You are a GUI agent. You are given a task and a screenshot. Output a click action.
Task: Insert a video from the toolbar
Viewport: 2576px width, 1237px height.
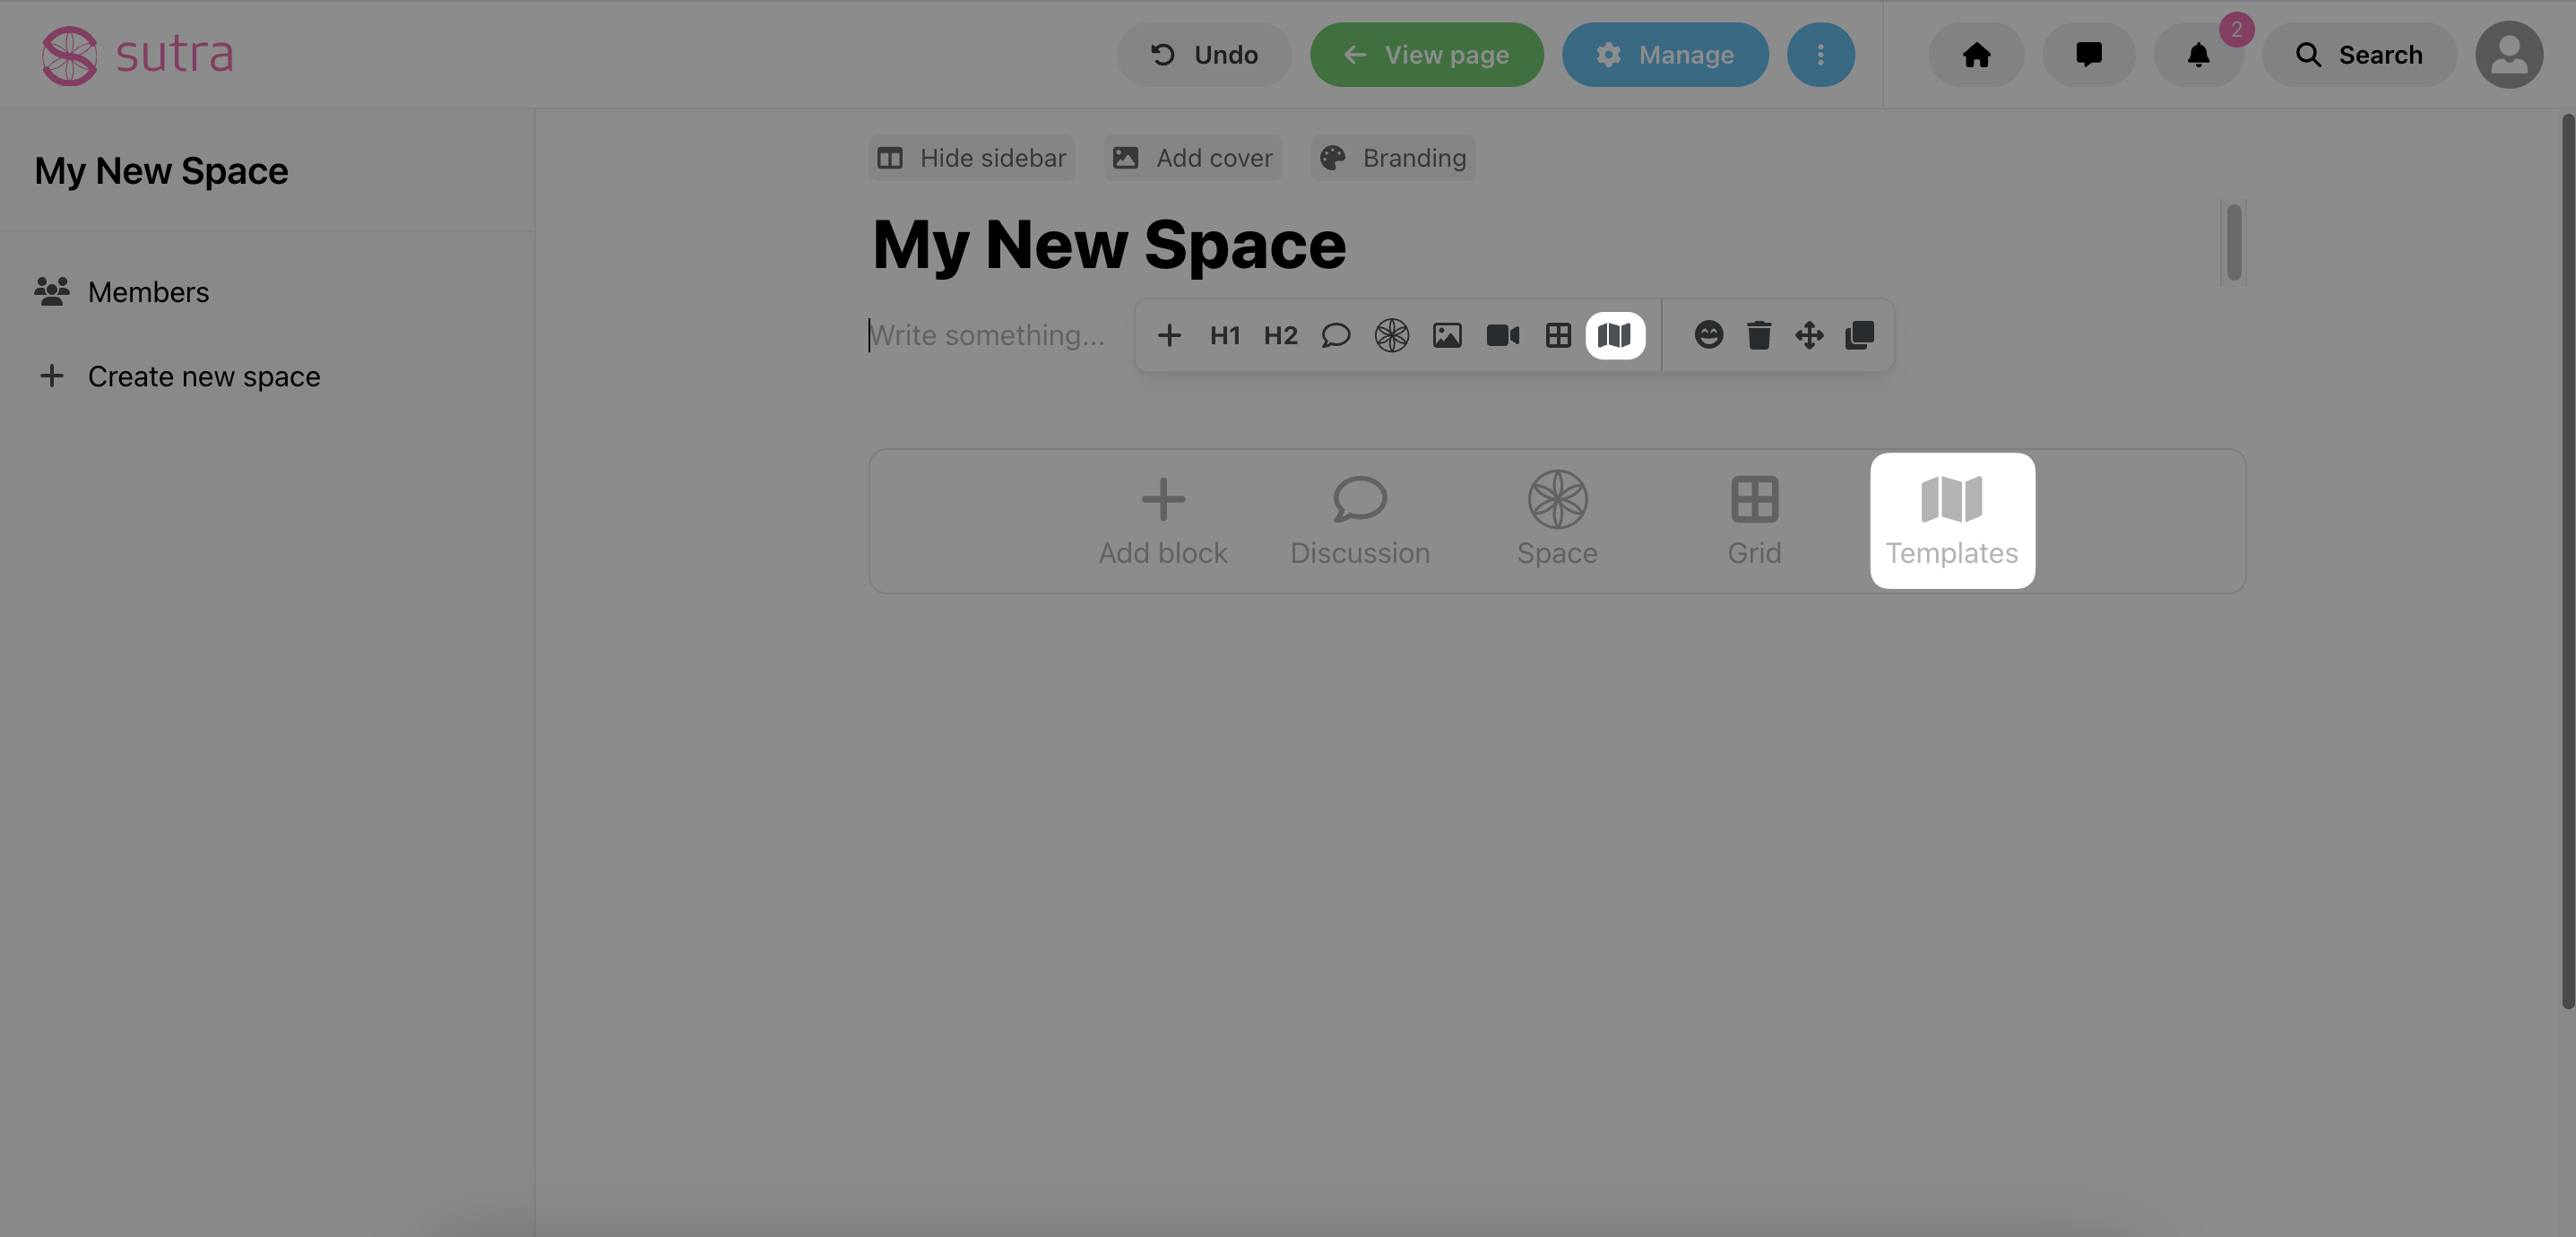click(x=1503, y=335)
